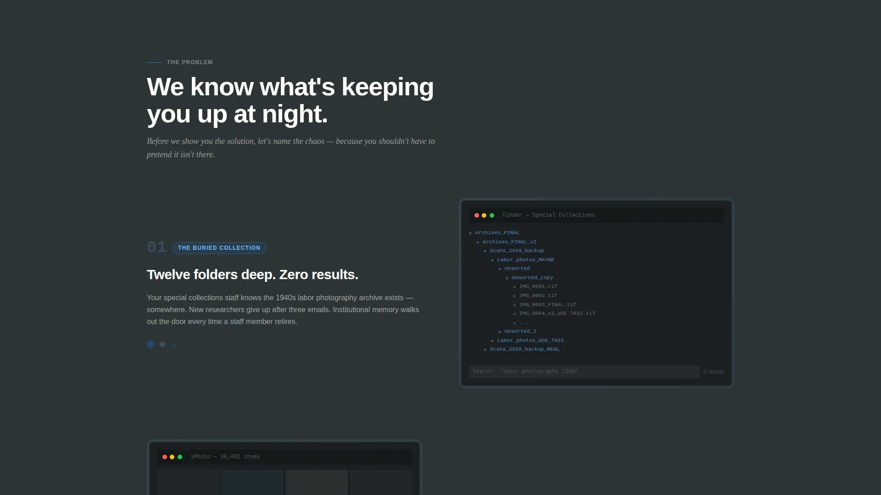Select the Unsorted_copy folder

pos(529,278)
